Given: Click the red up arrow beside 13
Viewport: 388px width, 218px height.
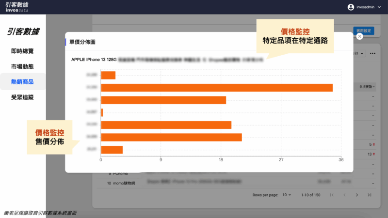Looking at the screenshot, I should [x=374, y=154].
